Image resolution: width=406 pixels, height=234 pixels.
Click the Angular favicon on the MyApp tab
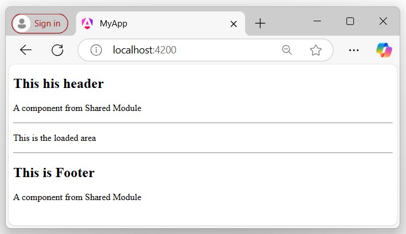(87, 24)
